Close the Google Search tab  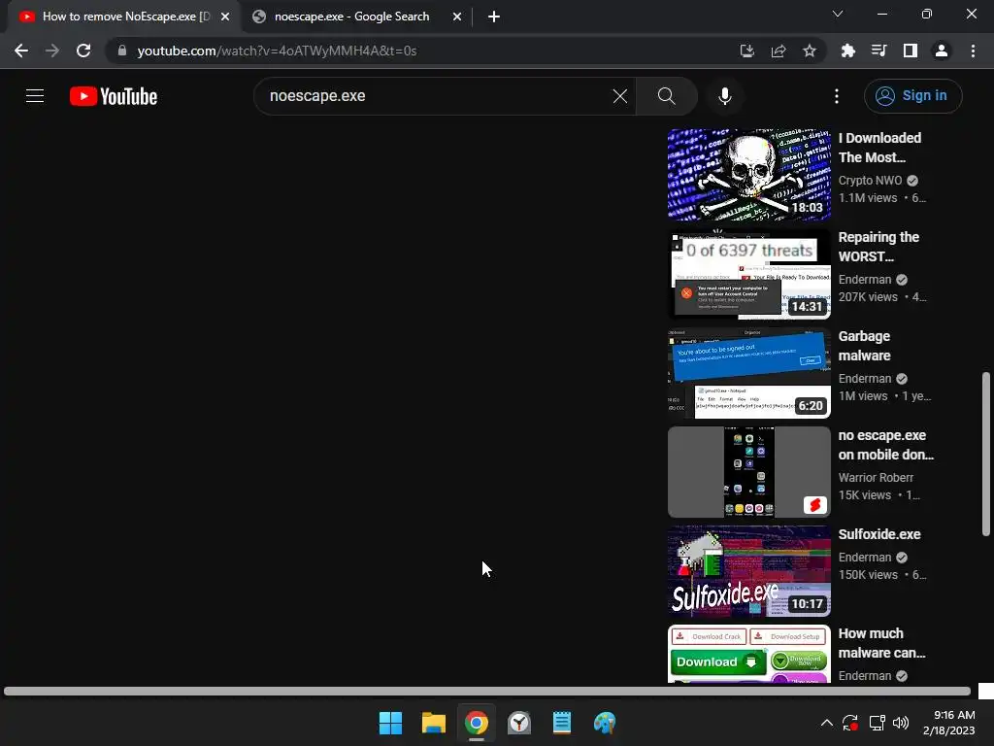pos(457,17)
